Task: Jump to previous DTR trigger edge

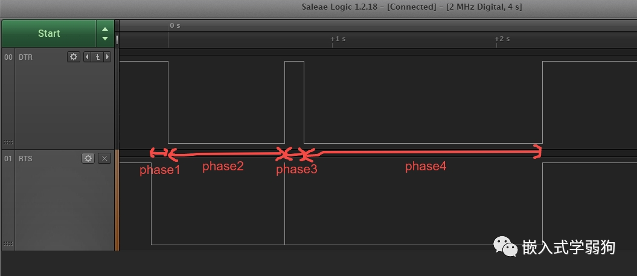Action: point(87,57)
